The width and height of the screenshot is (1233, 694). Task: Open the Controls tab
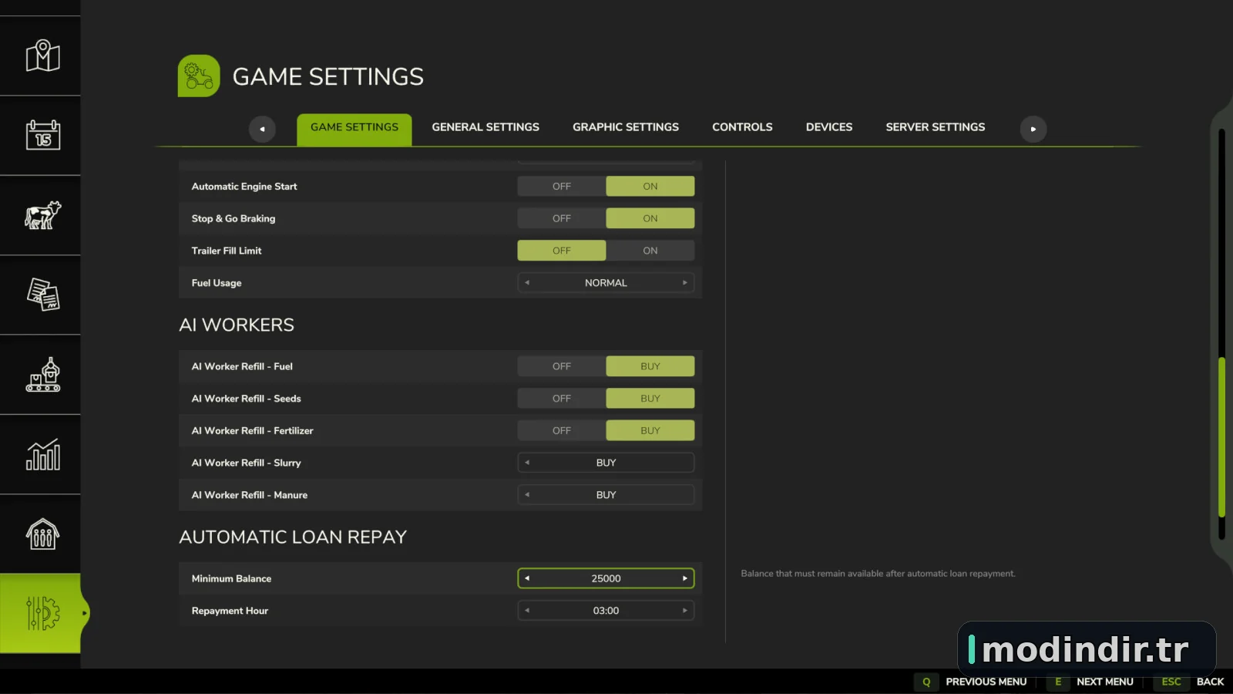(742, 127)
